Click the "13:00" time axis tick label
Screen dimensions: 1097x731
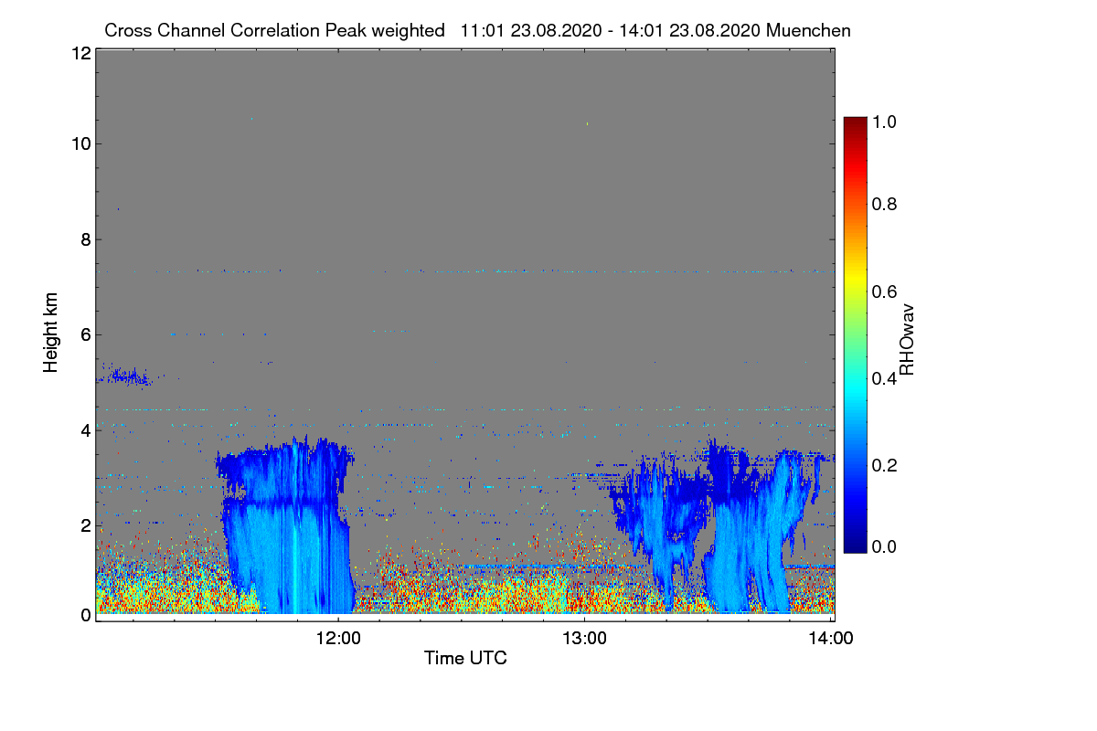[x=584, y=639]
